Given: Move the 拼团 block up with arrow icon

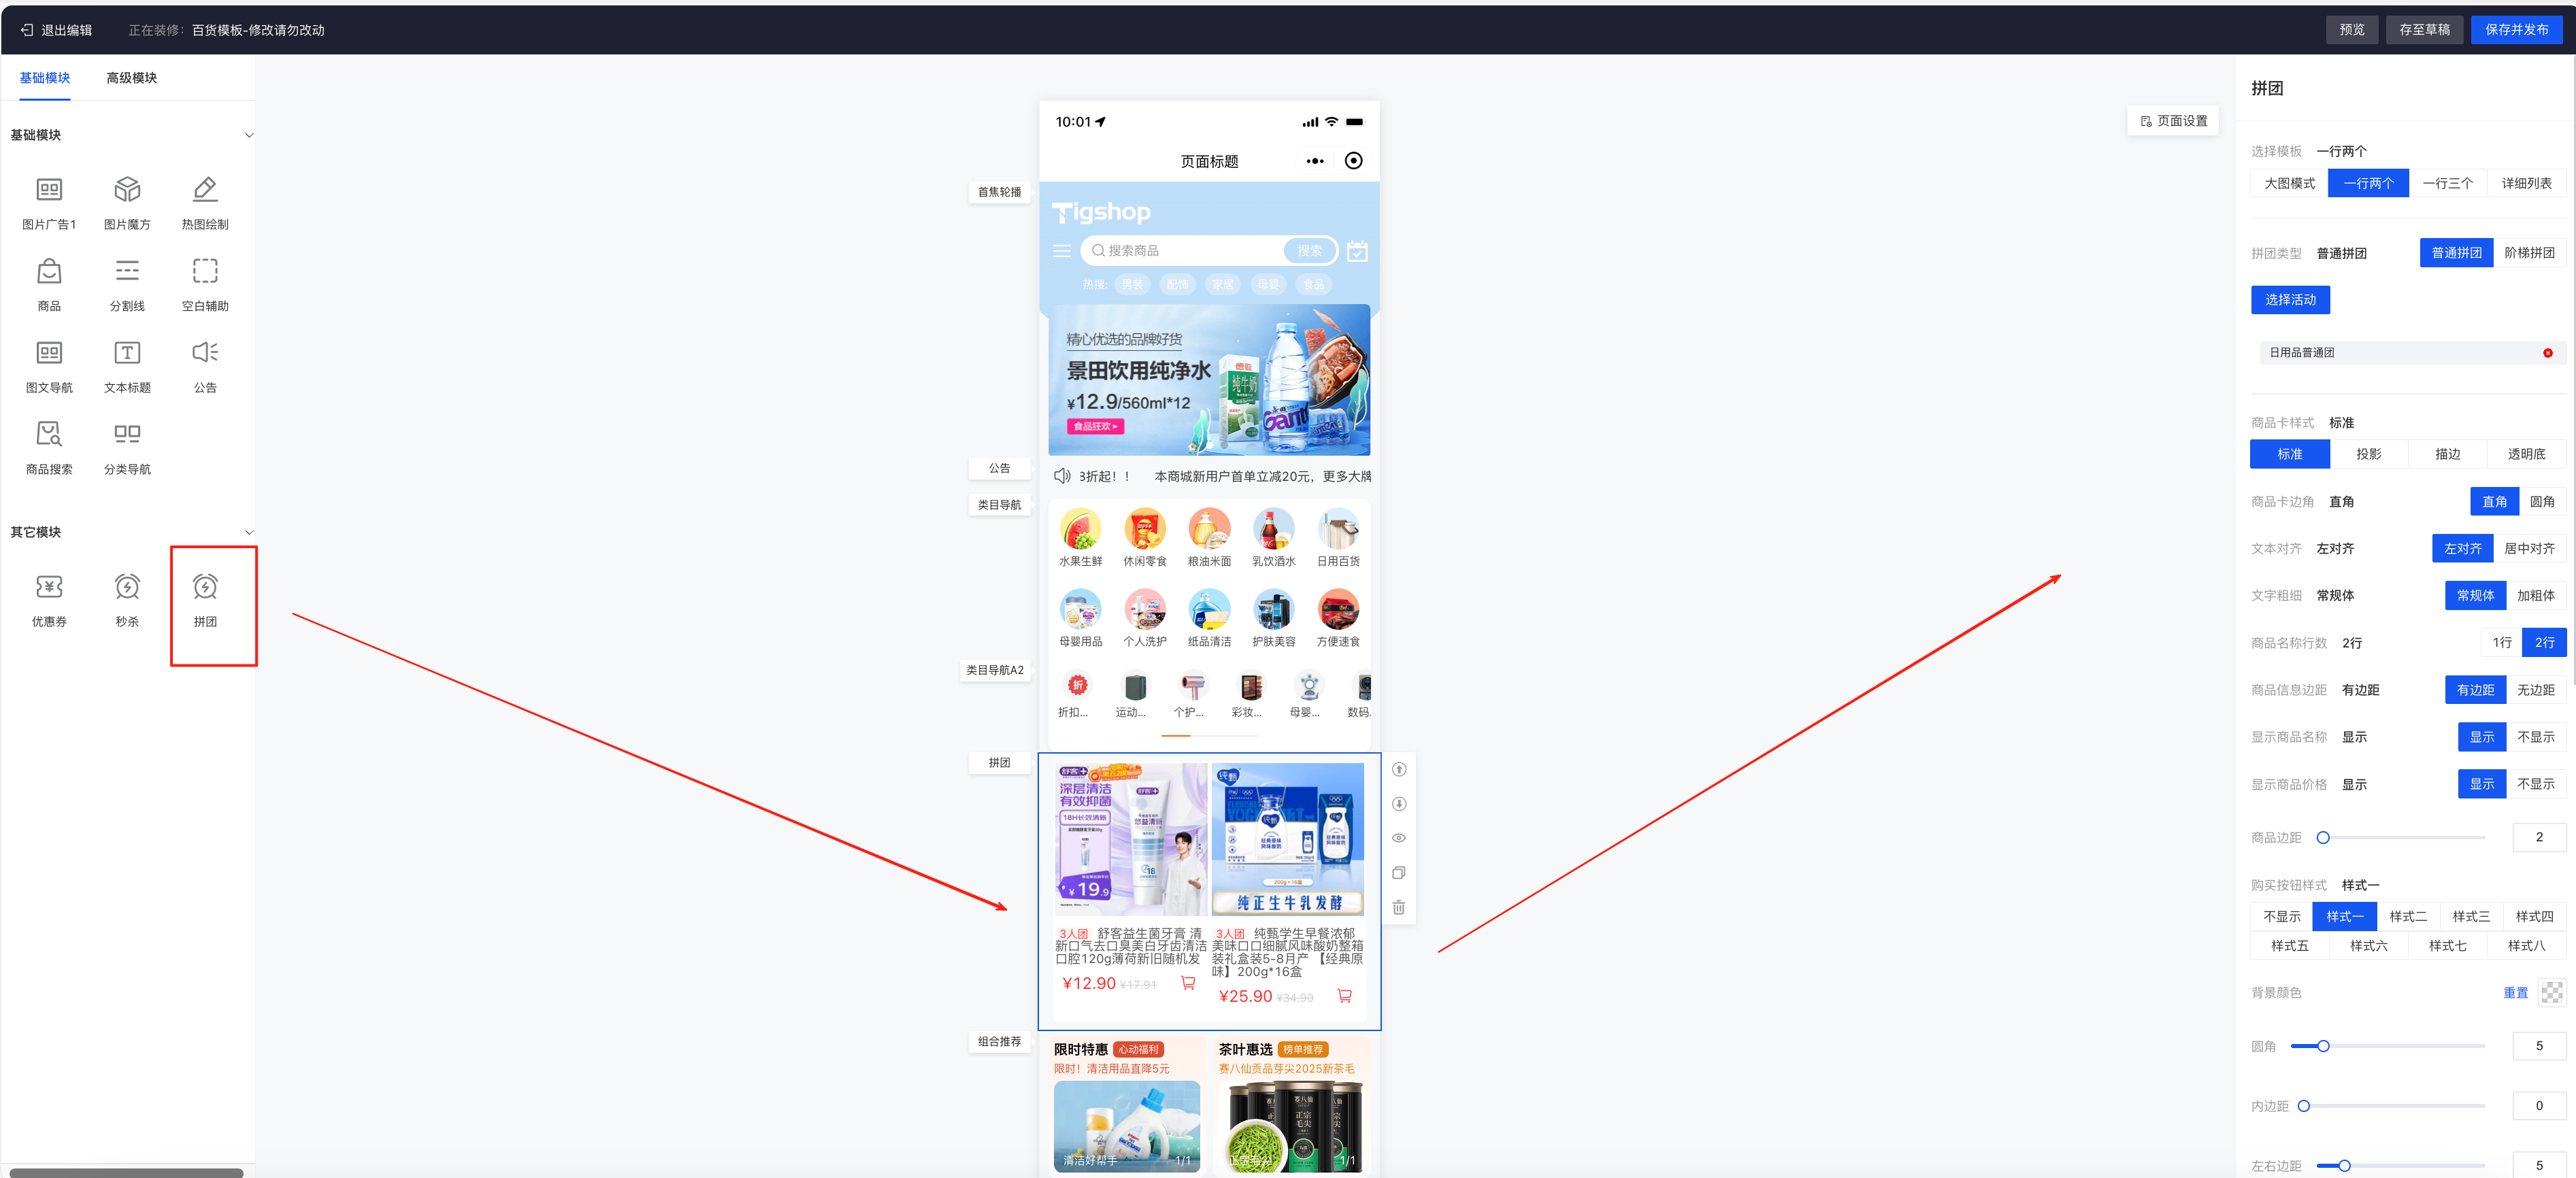Looking at the screenshot, I should (1398, 769).
